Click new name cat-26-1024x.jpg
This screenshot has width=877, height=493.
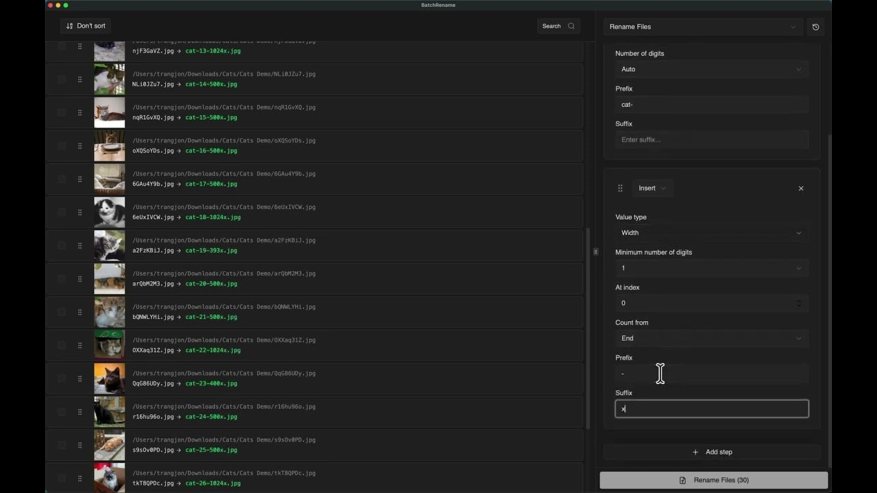pyautogui.click(x=213, y=483)
